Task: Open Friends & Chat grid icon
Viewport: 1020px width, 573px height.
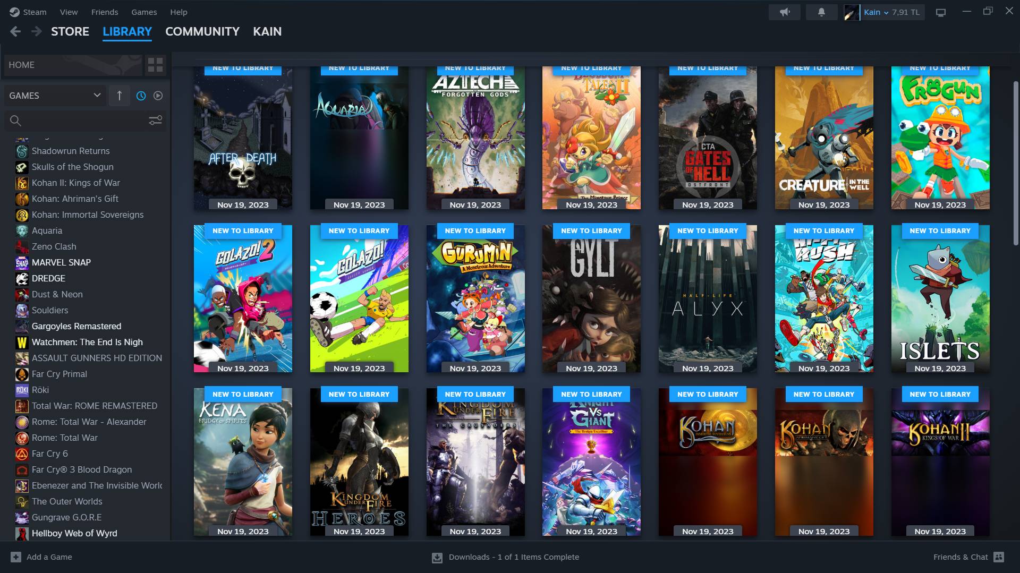Action: 999,557
